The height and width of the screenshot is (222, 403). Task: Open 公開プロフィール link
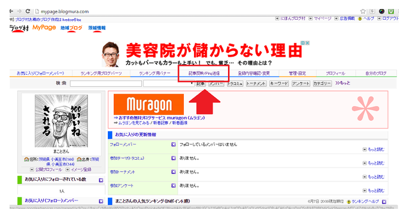49,169
